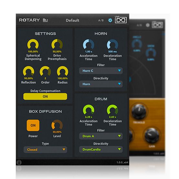The height and width of the screenshot is (179, 179).
Task: Toggle Box Diffusion Power ON button
Action: pyautogui.click(x=33, y=125)
